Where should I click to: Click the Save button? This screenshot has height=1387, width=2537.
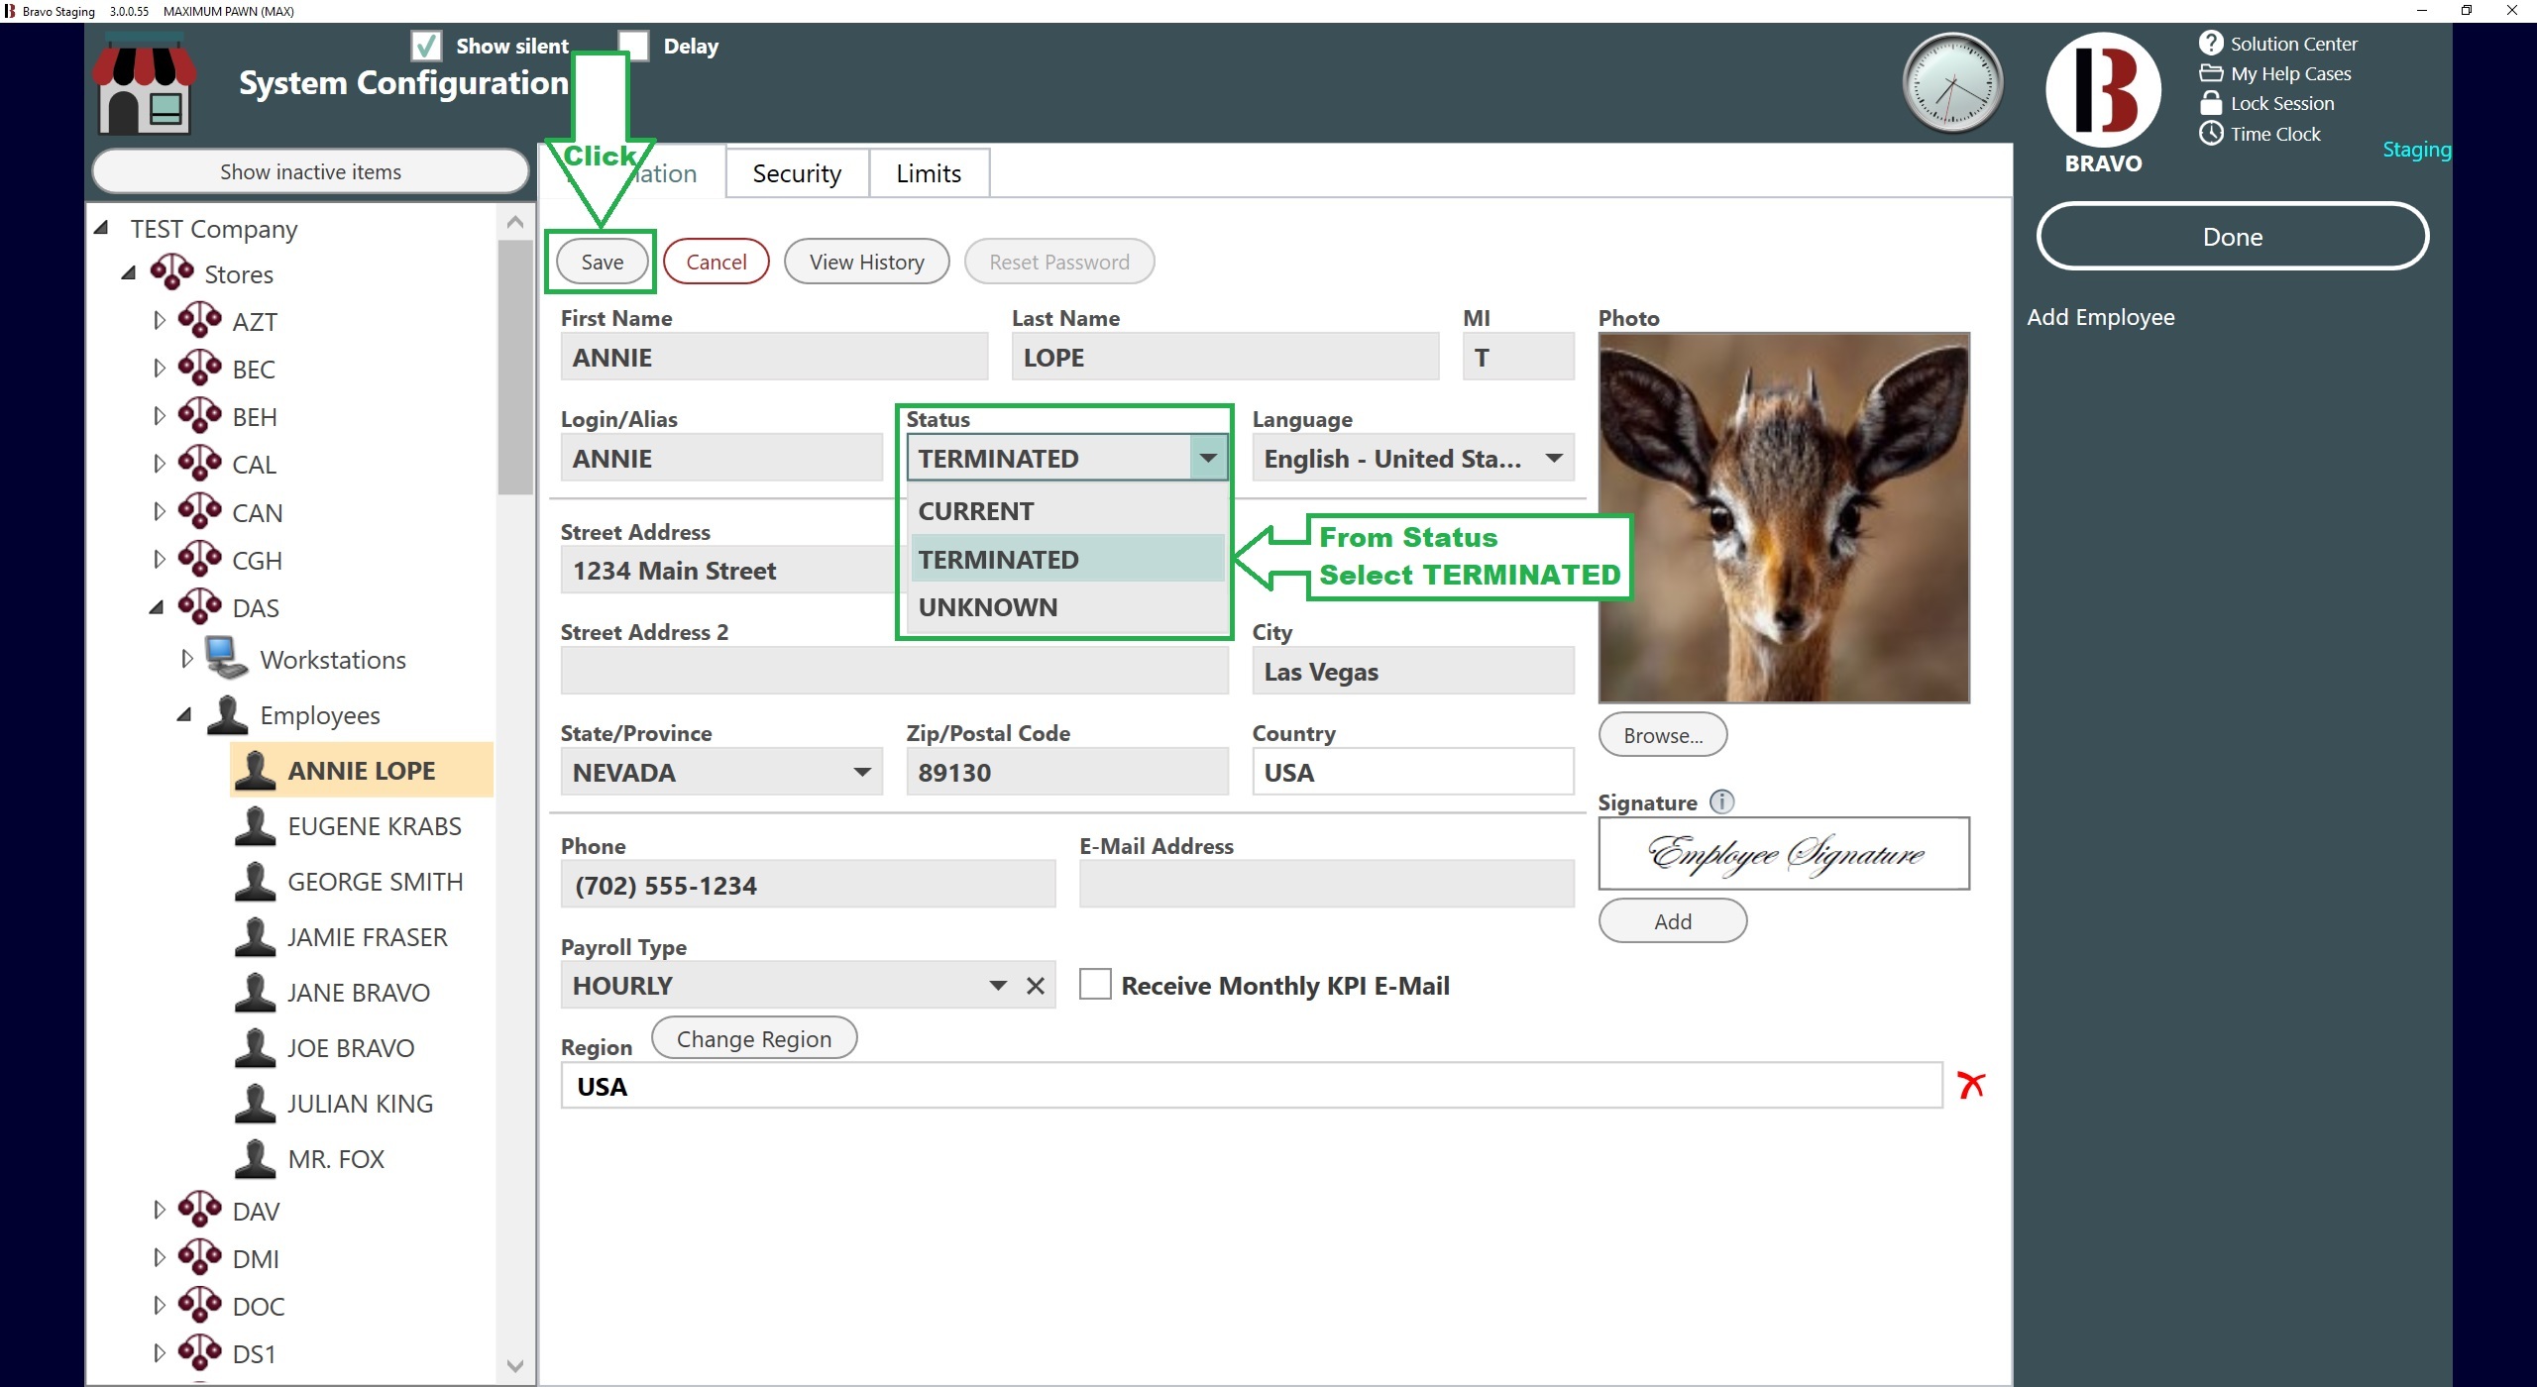pyautogui.click(x=602, y=262)
